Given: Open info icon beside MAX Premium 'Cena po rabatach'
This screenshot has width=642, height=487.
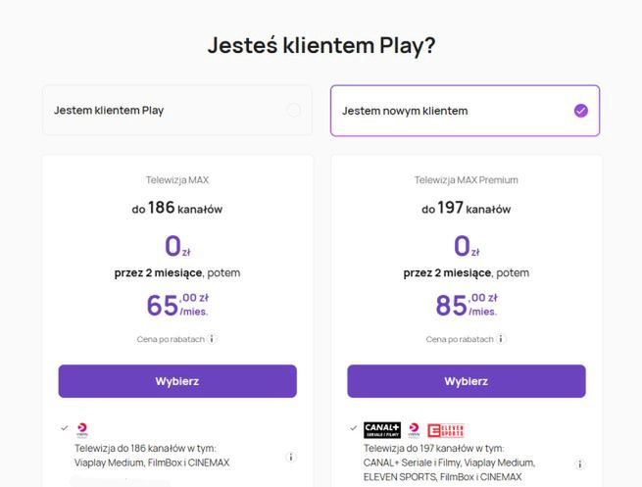Looking at the screenshot, I should 501,339.
